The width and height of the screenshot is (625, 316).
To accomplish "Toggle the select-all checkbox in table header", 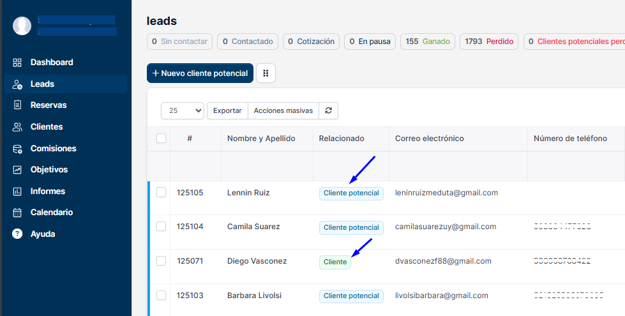I will tap(161, 139).
